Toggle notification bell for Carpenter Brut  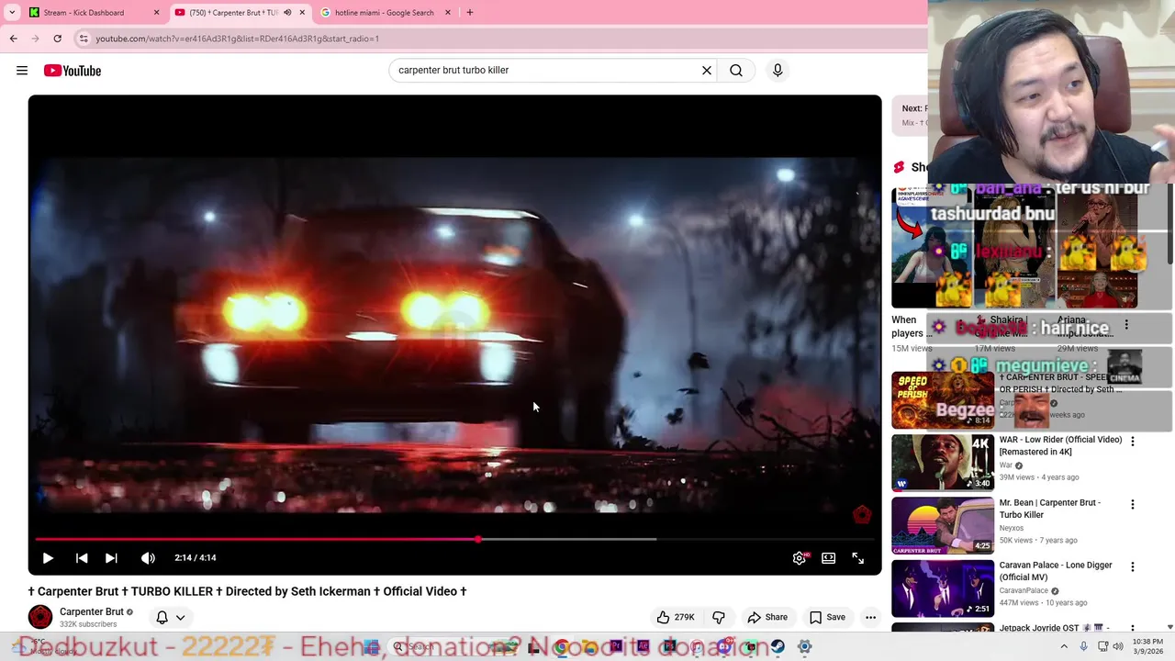click(162, 617)
